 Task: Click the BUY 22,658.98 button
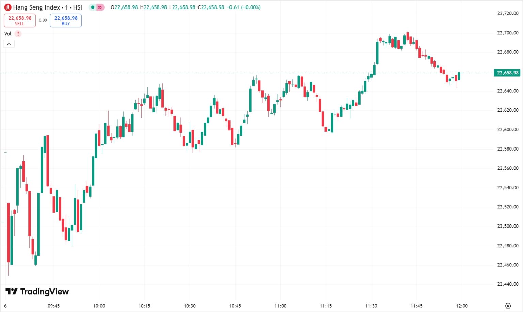tap(66, 20)
